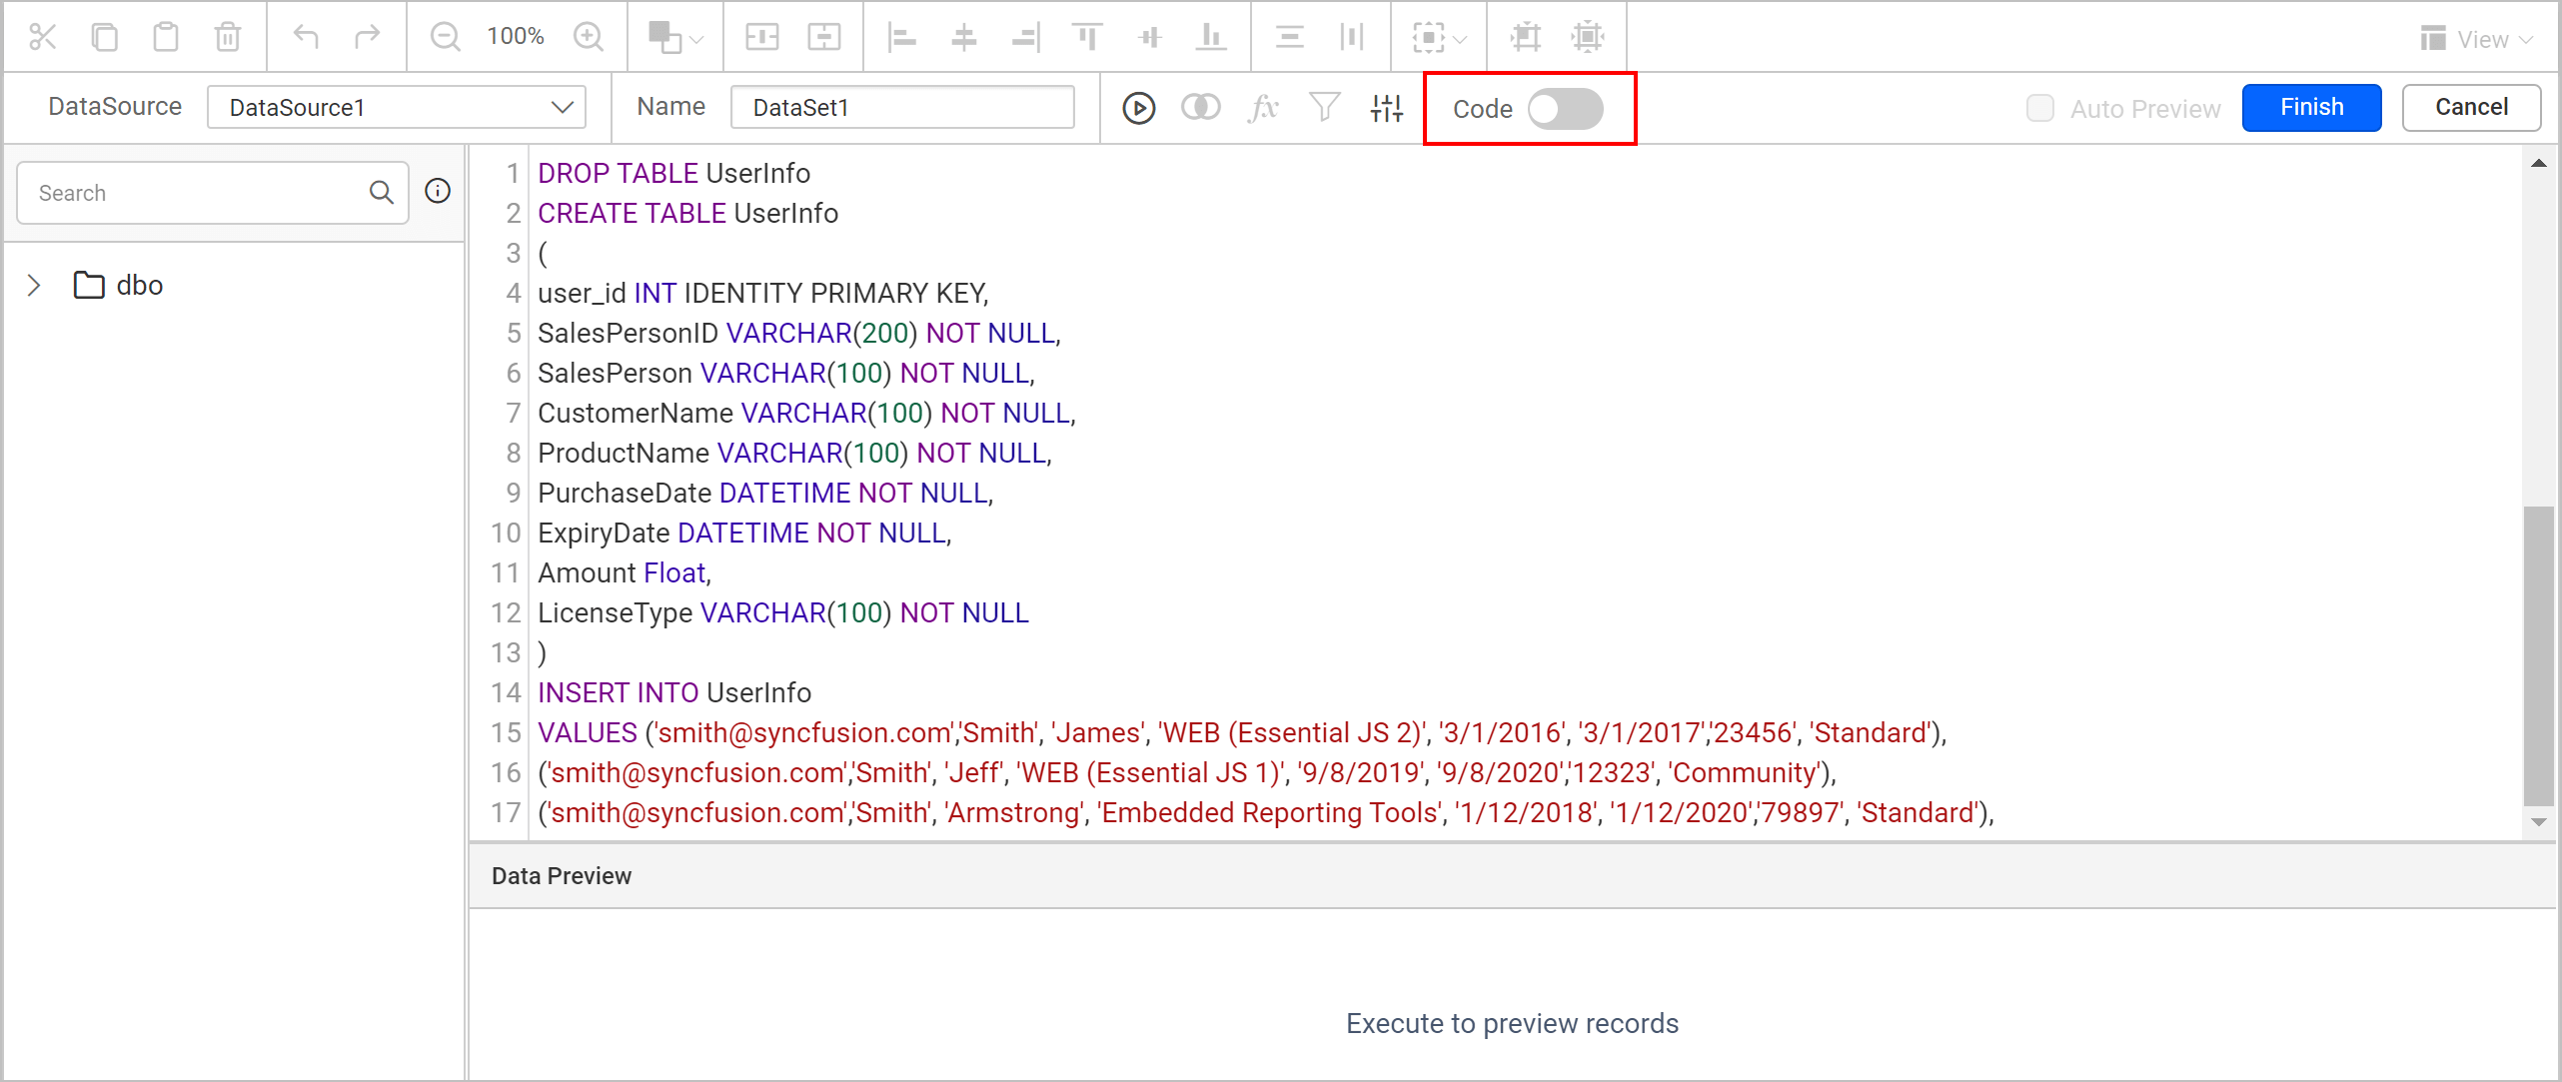Click the Finish button

point(2311,107)
